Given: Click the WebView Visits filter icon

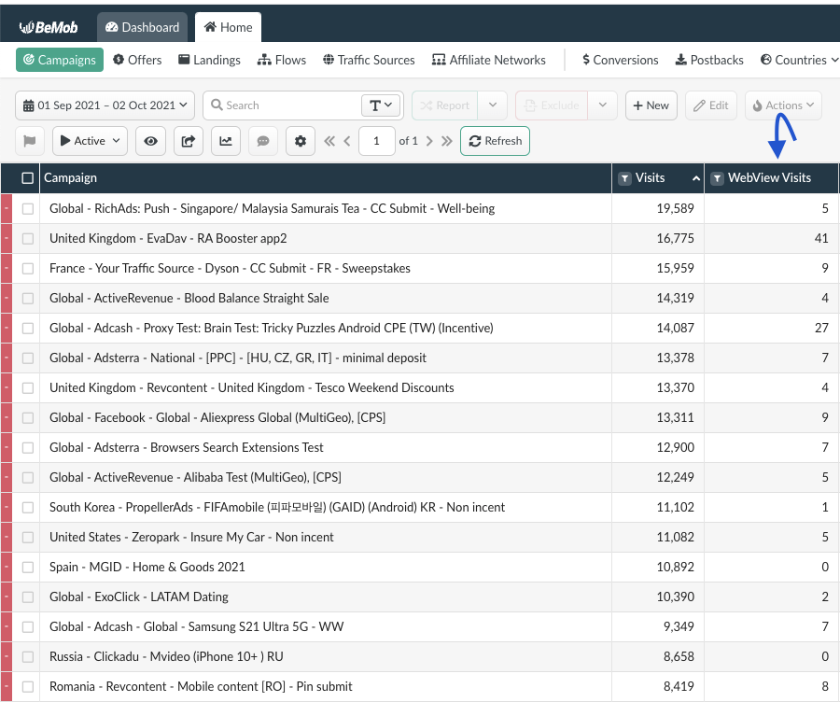Looking at the screenshot, I should click(x=718, y=178).
